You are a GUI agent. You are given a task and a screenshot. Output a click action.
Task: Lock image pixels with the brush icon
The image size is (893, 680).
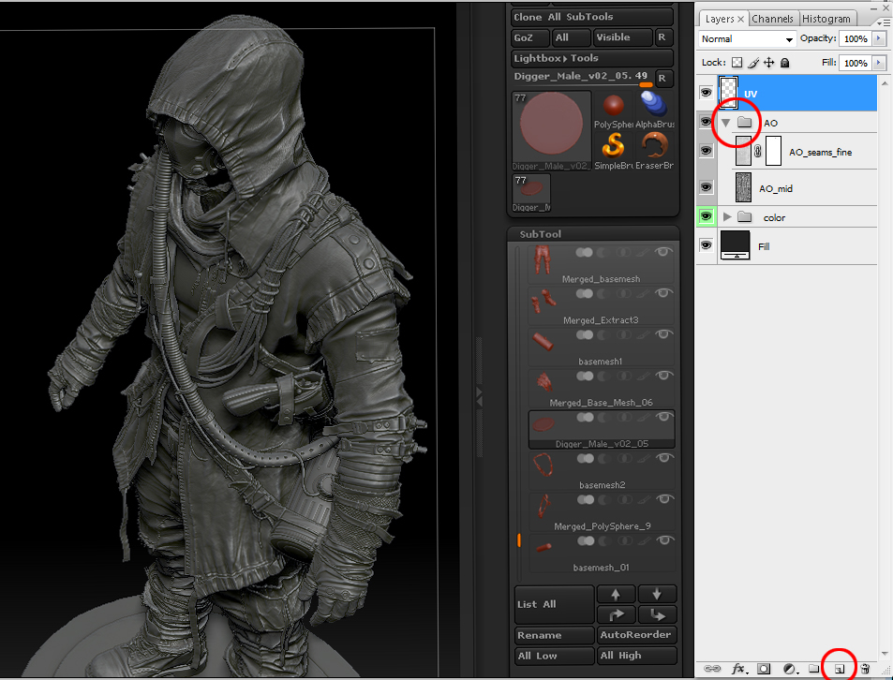(x=753, y=63)
